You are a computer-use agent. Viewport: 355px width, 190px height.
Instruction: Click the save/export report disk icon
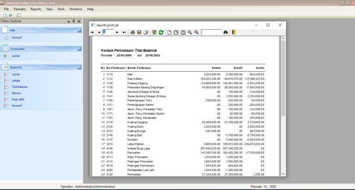click(x=139, y=32)
